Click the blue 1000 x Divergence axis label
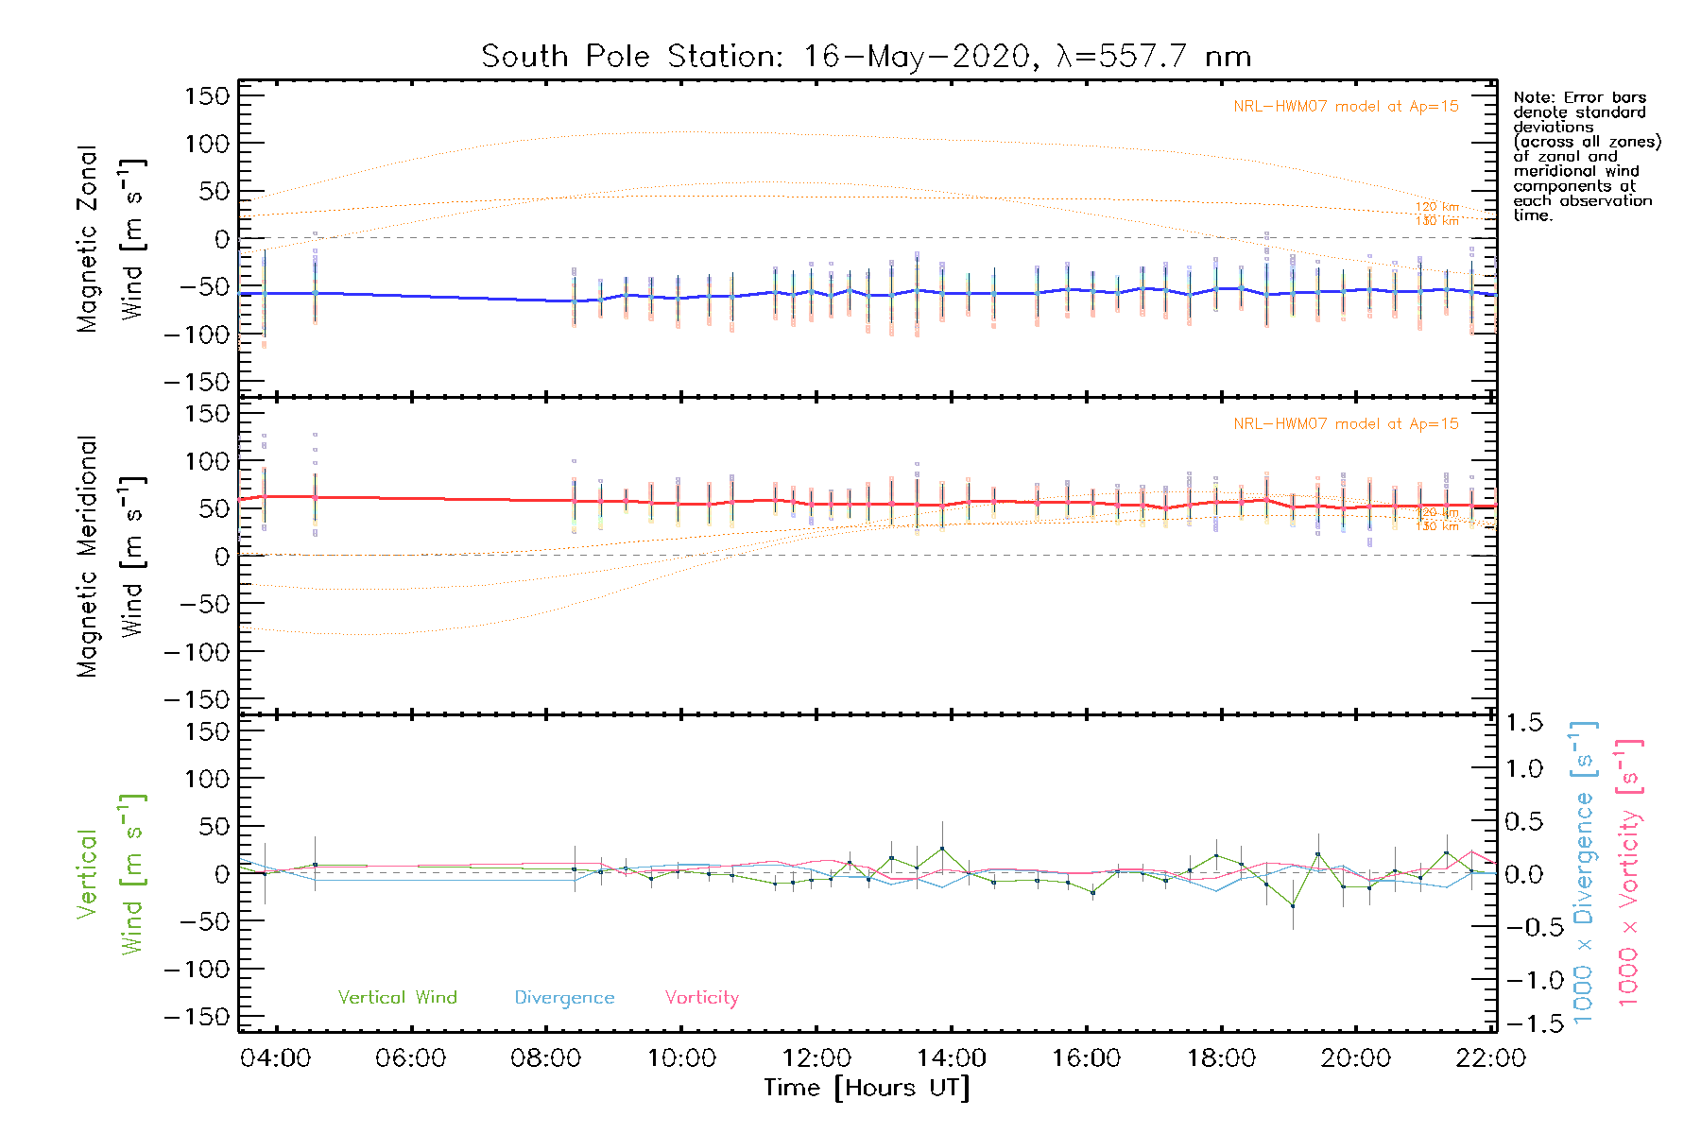The width and height of the screenshot is (1701, 1134). tap(1583, 873)
